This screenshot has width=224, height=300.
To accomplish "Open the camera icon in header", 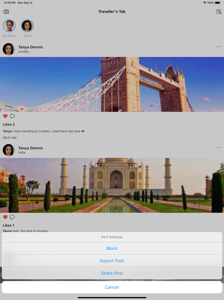I will (6, 12).
